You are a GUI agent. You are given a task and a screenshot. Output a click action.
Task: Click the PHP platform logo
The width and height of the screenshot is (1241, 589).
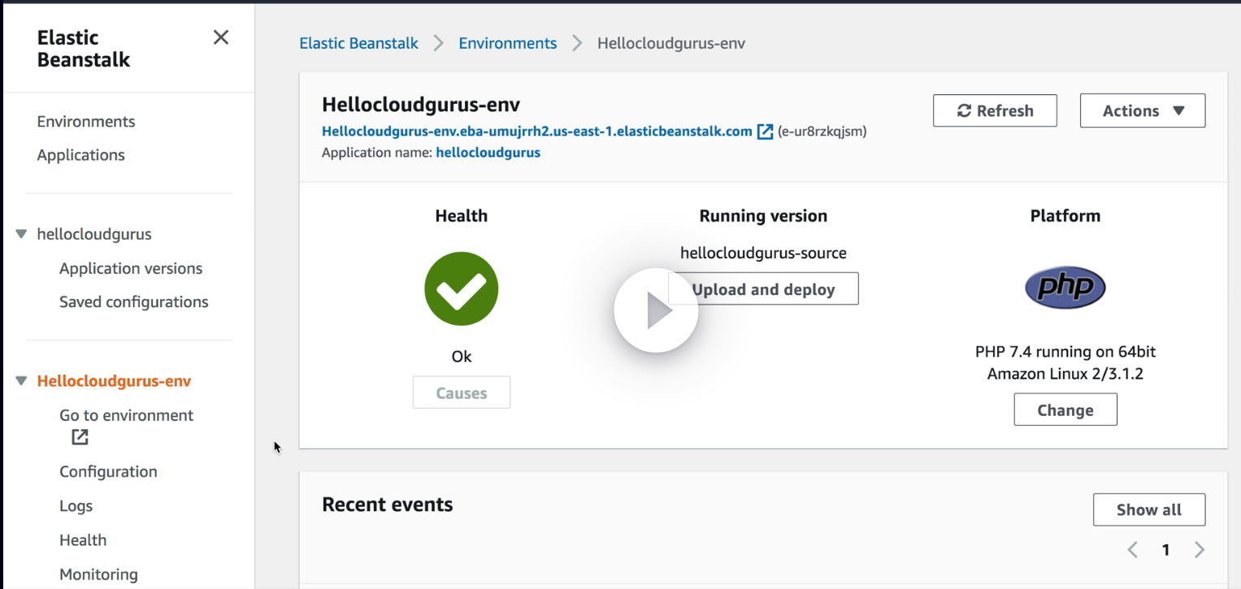click(x=1065, y=288)
